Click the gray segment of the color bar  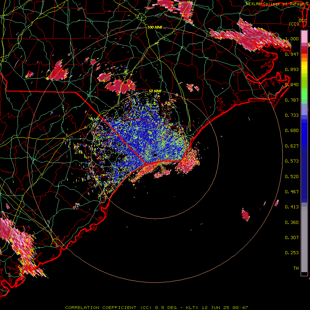point(304,239)
